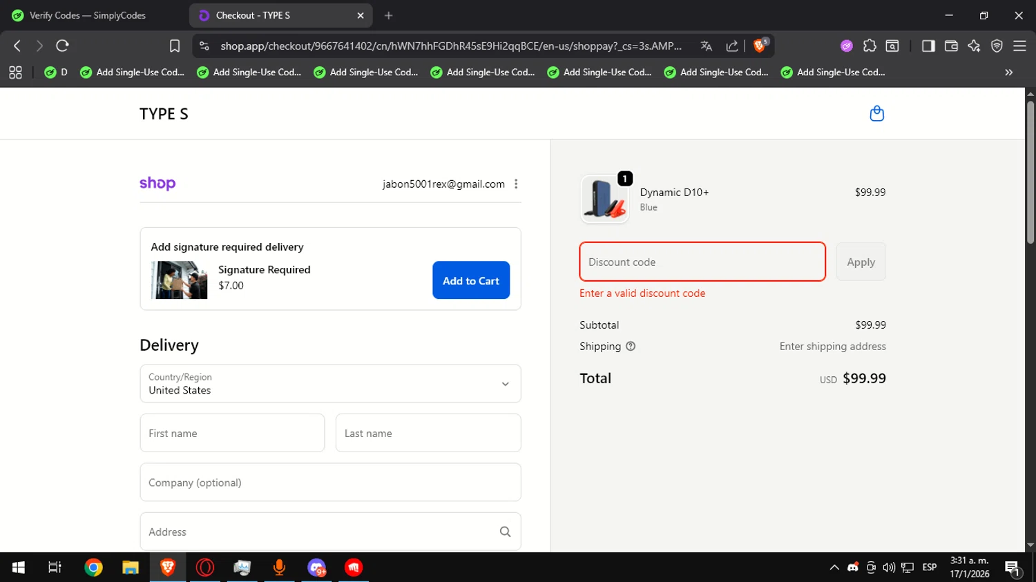Open the 'D' bookmark in bookmarks bar
Viewport: 1036px width, 582px height.
point(56,72)
